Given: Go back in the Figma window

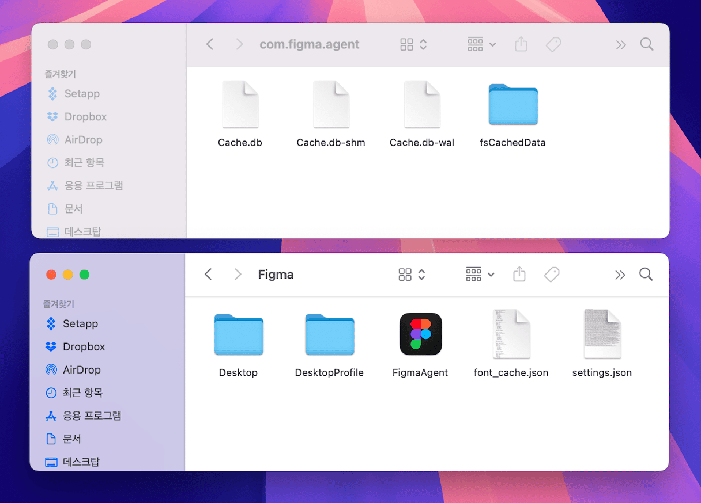Looking at the screenshot, I should coord(209,275).
